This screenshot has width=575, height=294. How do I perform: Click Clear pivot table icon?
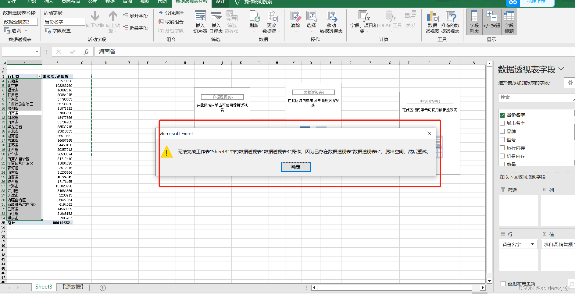click(295, 16)
